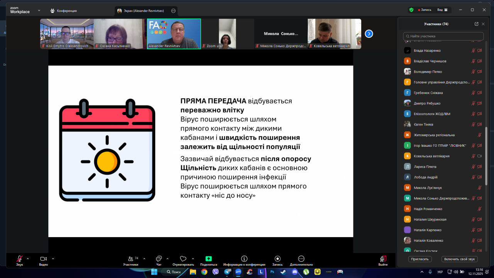494x278 pixels.
Task: Click the Пригласить invite button
Action: (x=420, y=259)
